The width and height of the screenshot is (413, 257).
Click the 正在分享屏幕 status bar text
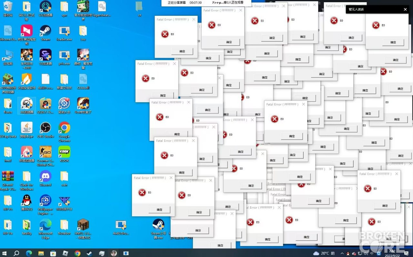pos(177,3)
